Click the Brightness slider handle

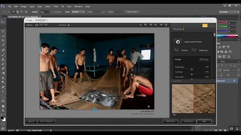coord(192,69)
